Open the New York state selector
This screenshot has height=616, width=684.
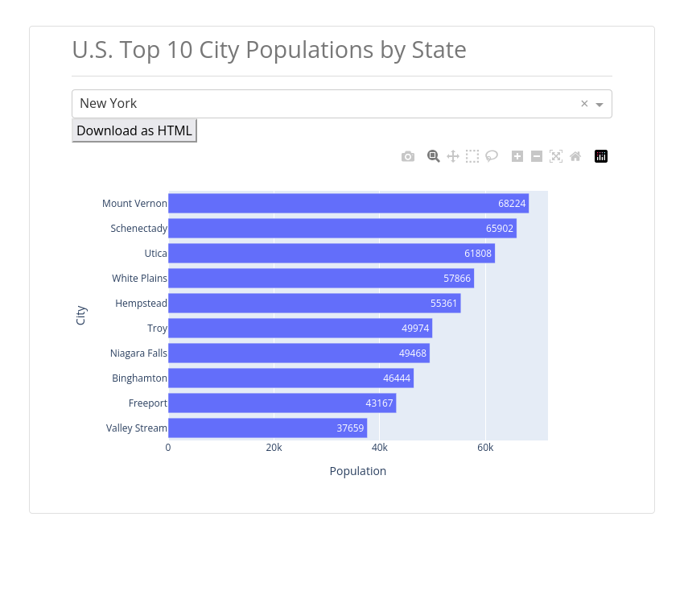point(342,104)
